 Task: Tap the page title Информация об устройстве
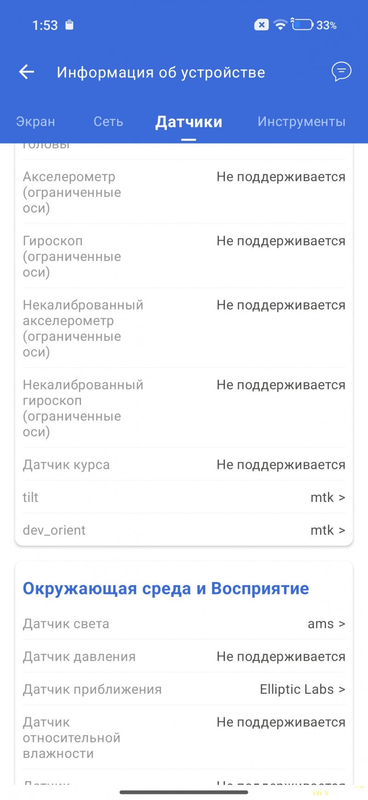(161, 72)
